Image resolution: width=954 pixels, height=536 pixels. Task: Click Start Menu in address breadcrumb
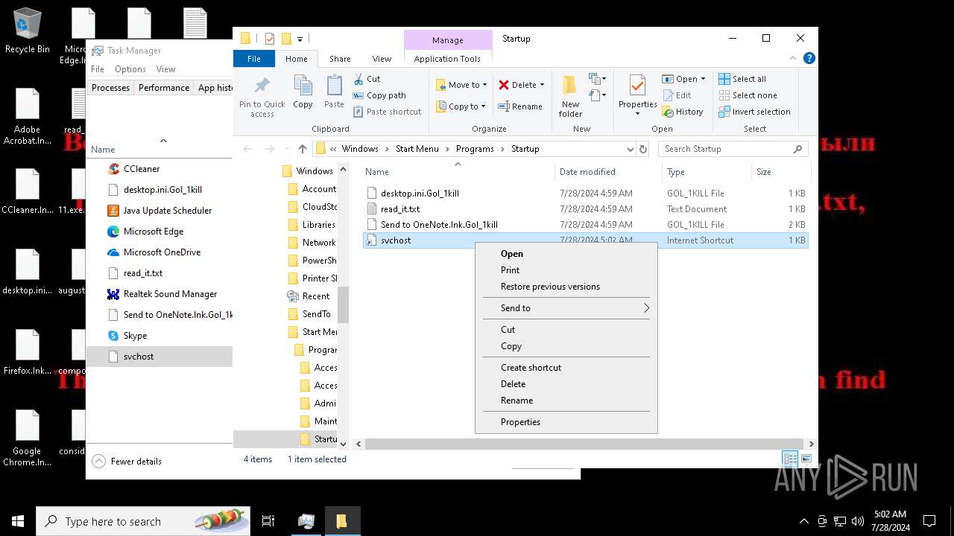coord(417,149)
